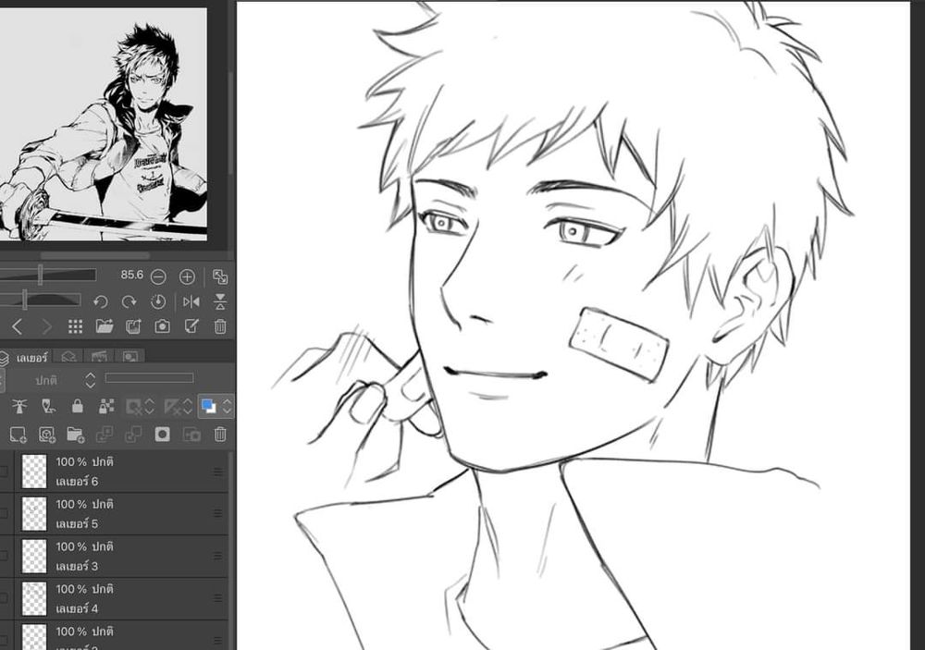Rotate Sub View image left
Viewport: 925px width, 650px height.
click(x=100, y=302)
